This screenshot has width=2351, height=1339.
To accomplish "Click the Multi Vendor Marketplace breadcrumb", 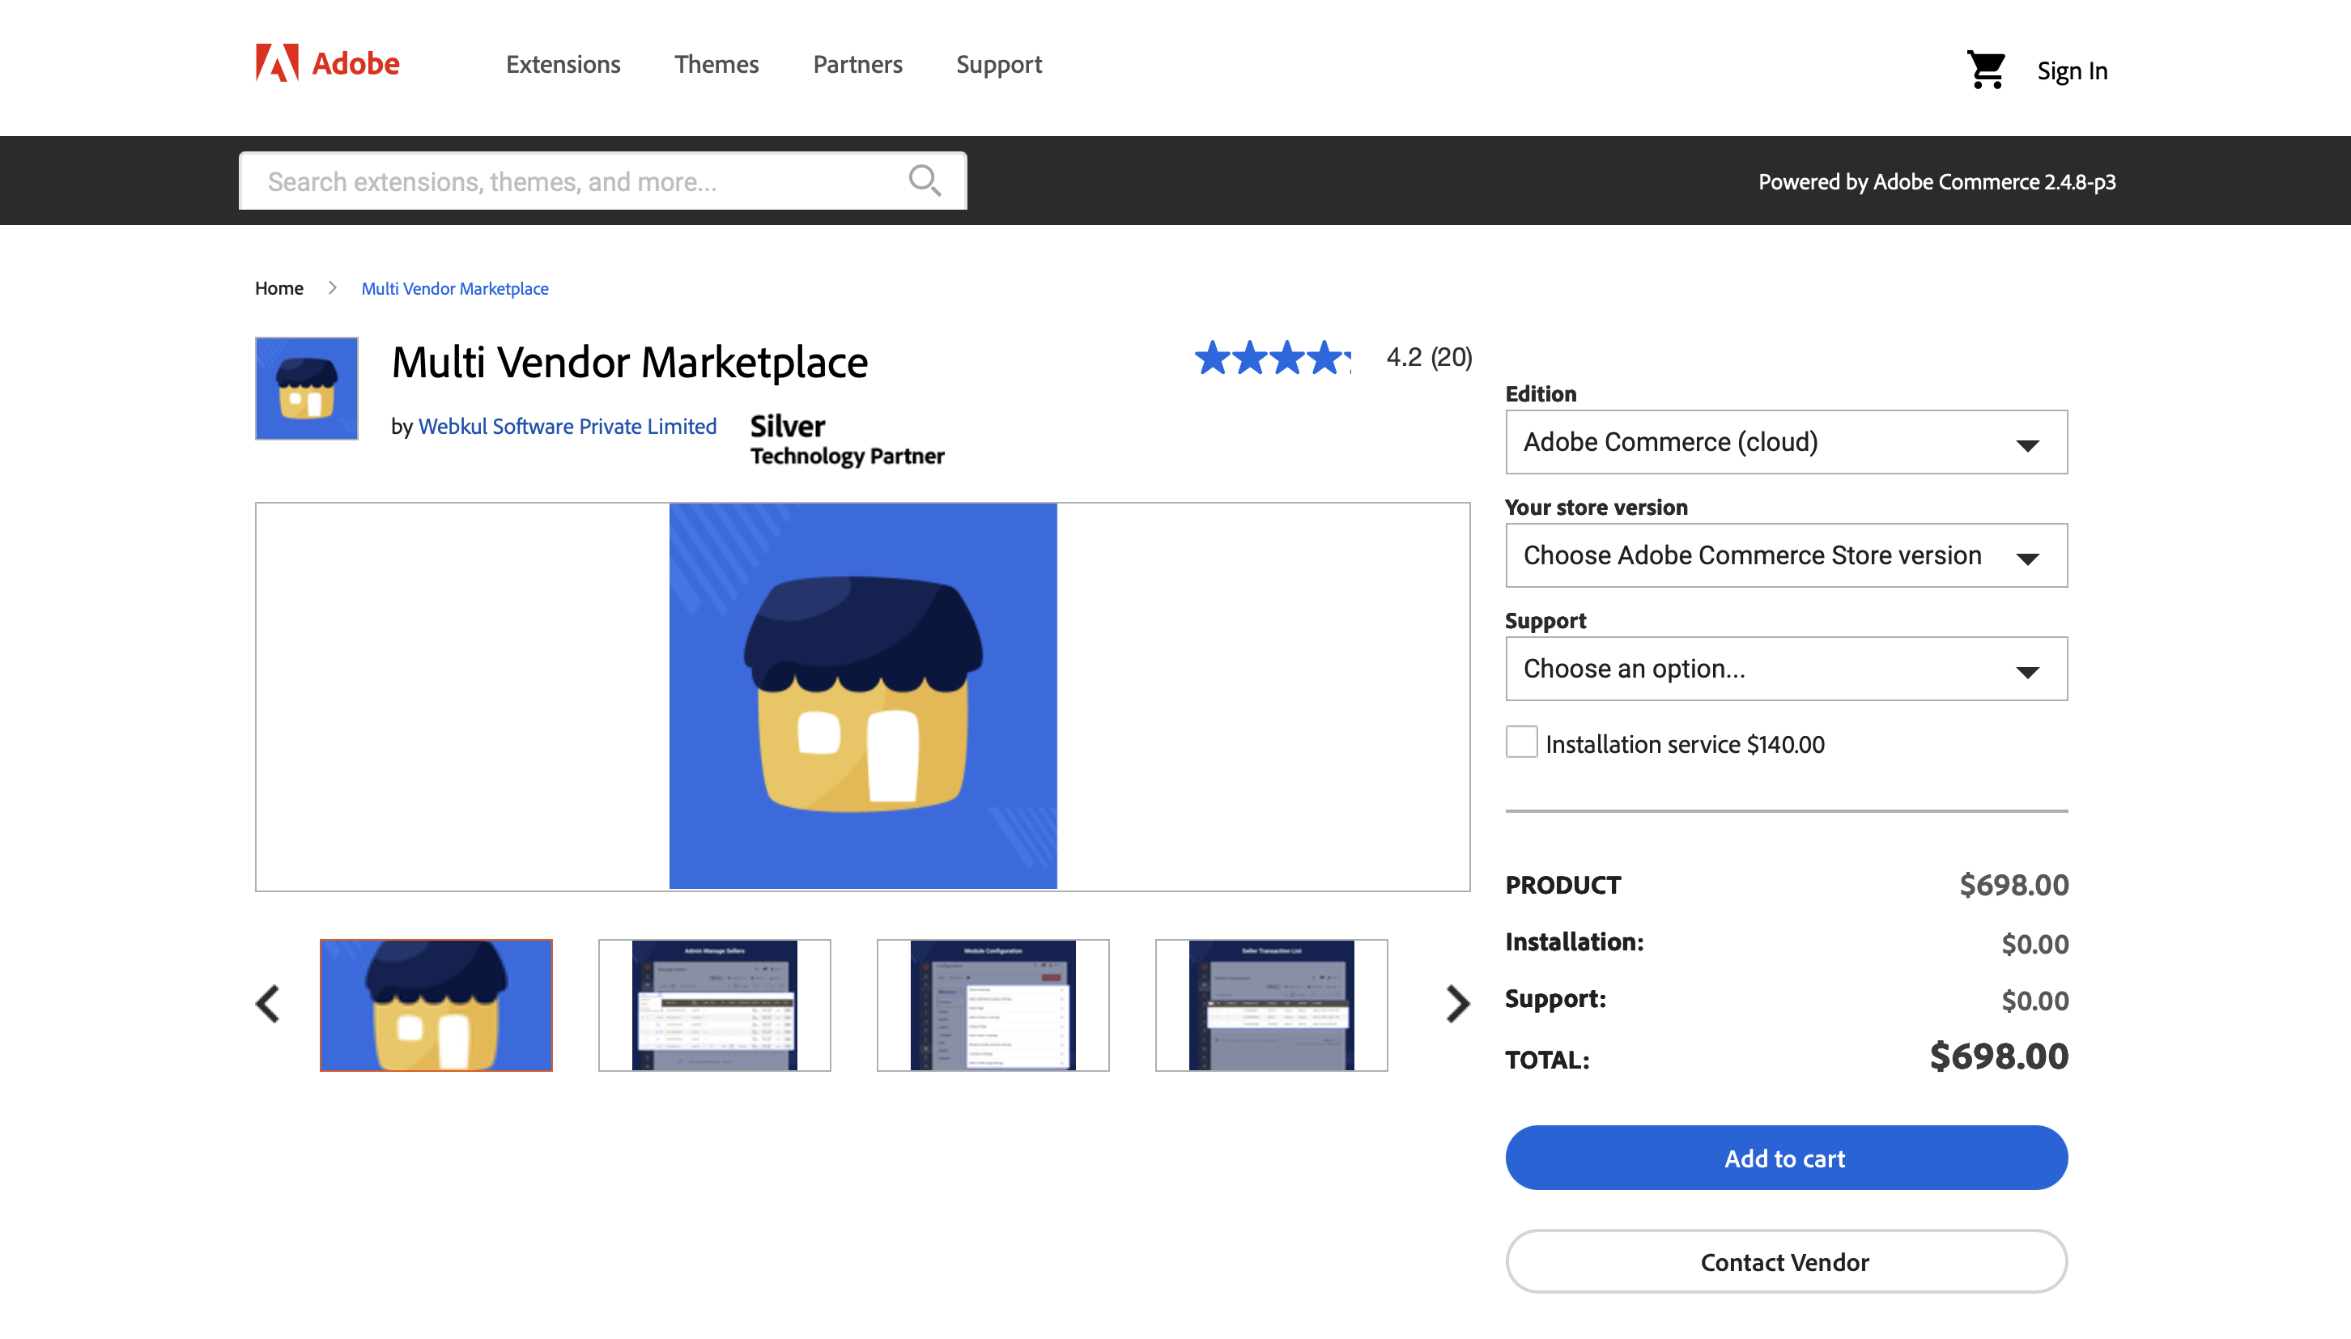I will (454, 289).
